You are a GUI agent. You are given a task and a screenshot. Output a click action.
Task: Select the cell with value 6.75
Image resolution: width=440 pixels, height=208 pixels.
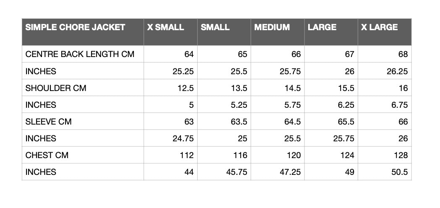point(385,104)
